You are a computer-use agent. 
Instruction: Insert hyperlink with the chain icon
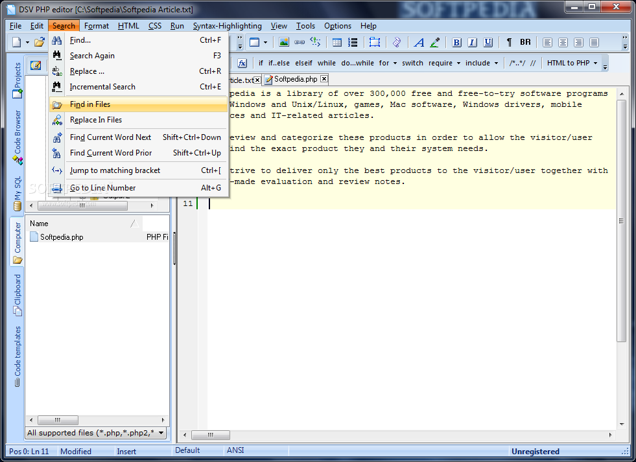(300, 42)
